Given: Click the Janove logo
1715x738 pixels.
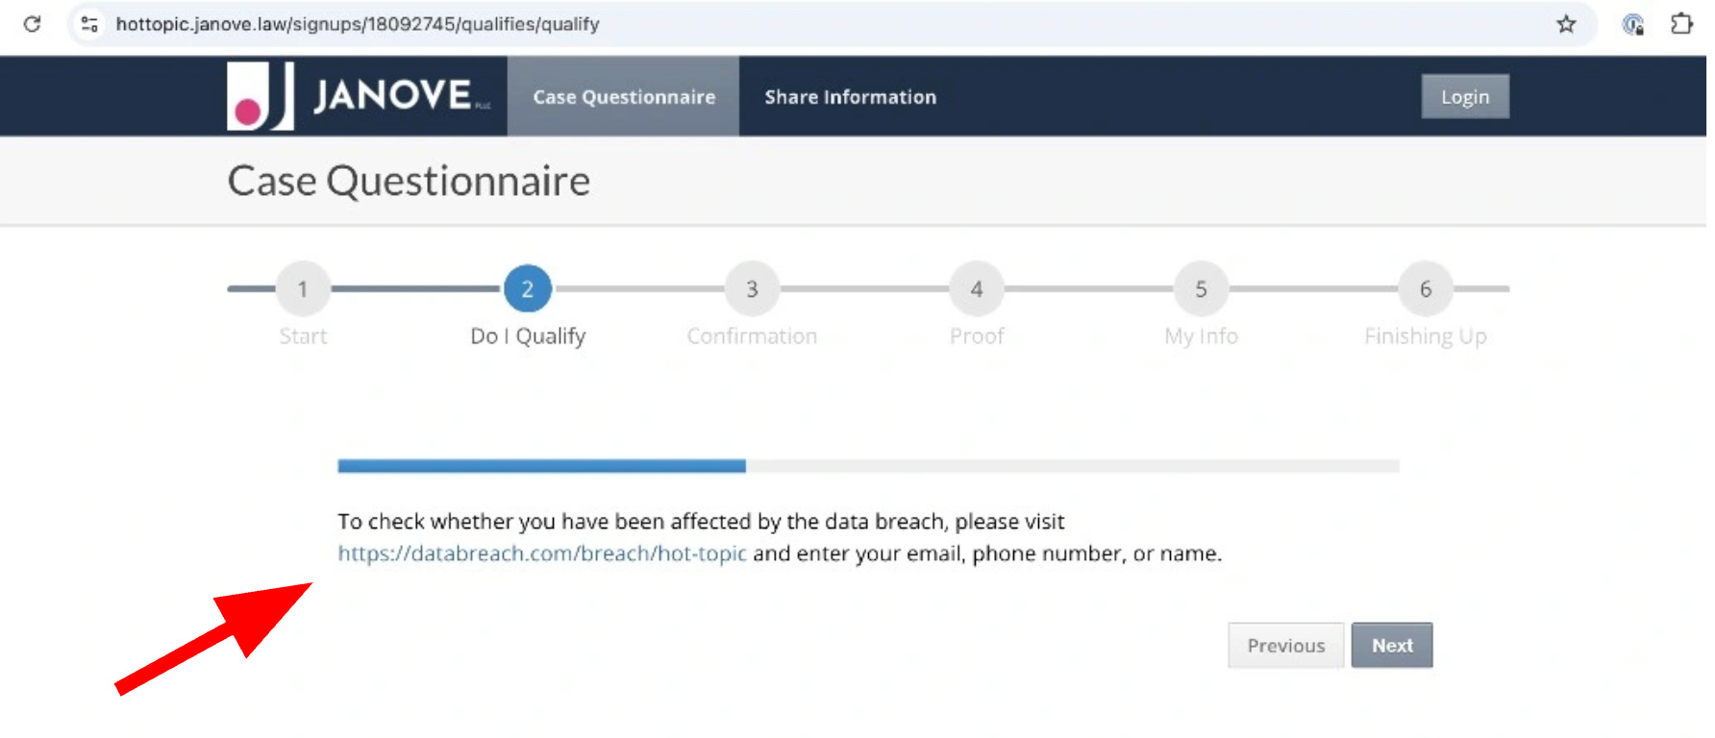Looking at the screenshot, I should click(359, 95).
